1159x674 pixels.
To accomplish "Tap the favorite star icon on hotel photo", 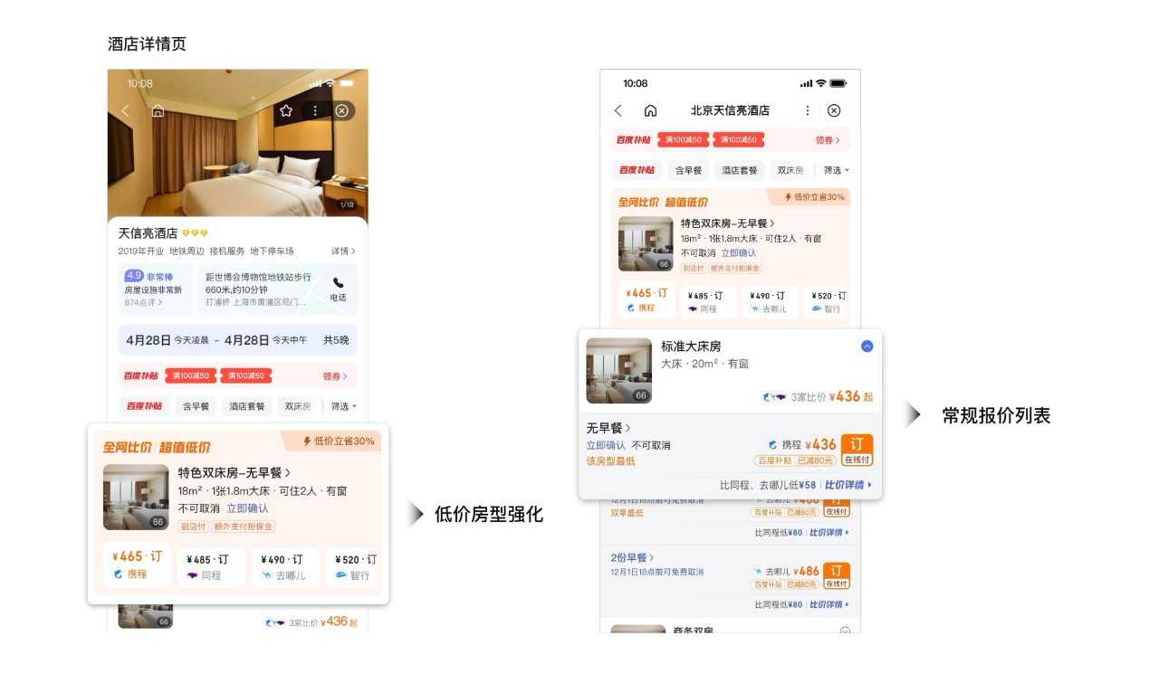I will [x=286, y=110].
